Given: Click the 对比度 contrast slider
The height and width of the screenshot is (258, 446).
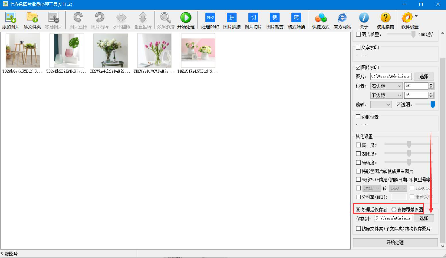Looking at the screenshot, I should (409, 153).
